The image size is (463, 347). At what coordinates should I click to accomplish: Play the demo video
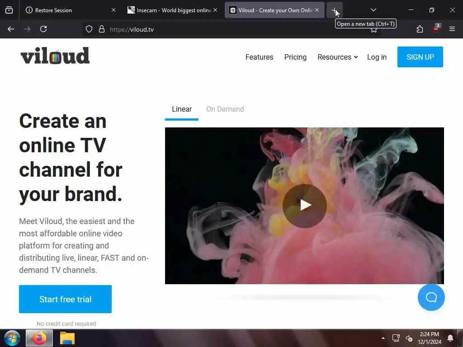pos(304,206)
